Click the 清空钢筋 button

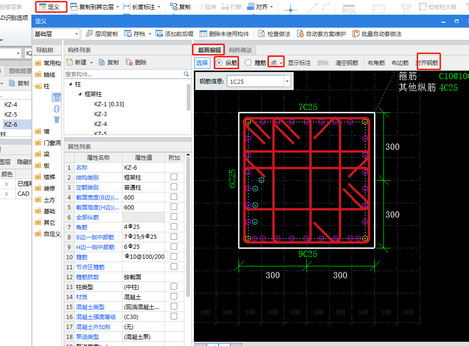(347, 63)
